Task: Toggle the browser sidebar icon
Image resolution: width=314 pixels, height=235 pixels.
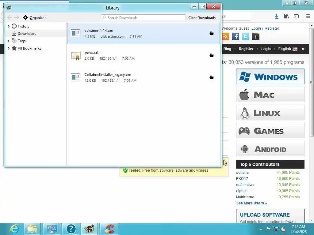Action: click(296, 17)
